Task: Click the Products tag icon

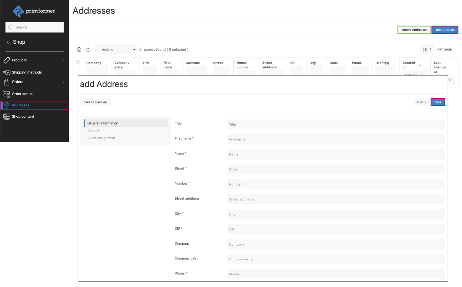Action: (x=7, y=60)
